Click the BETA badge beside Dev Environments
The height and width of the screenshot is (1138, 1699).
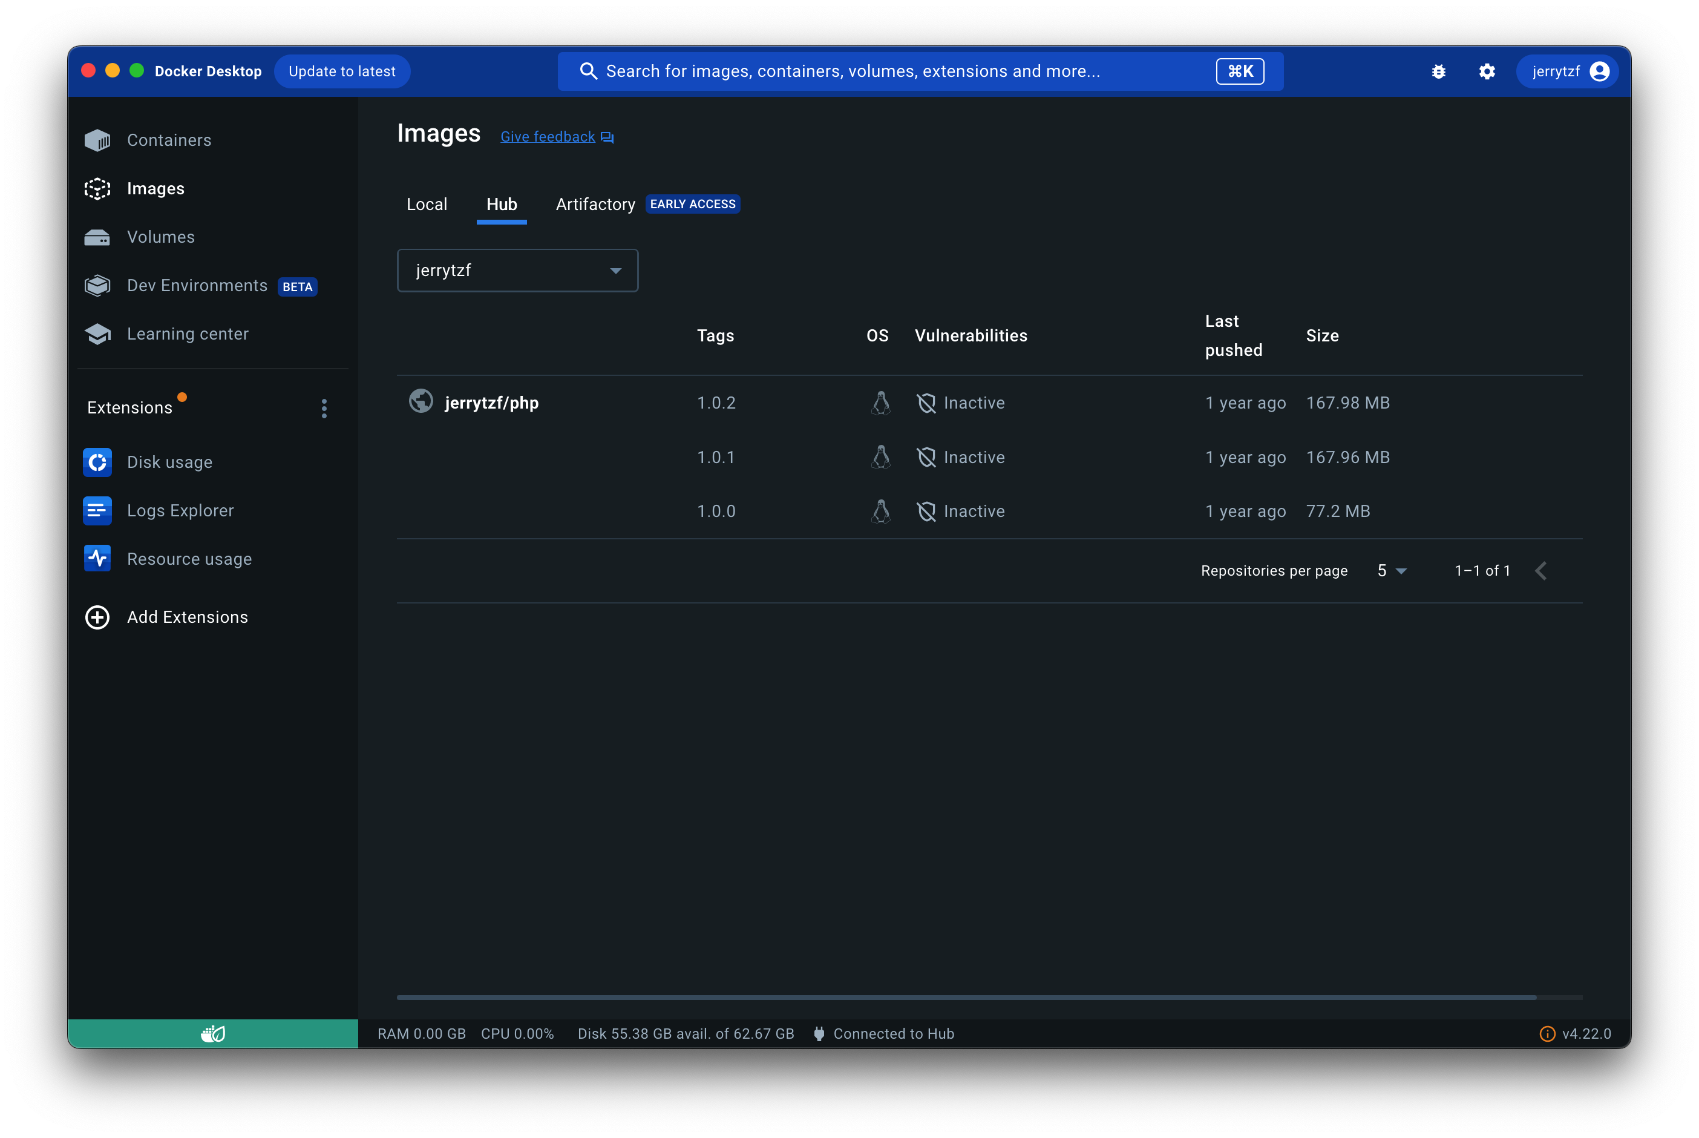point(298,288)
